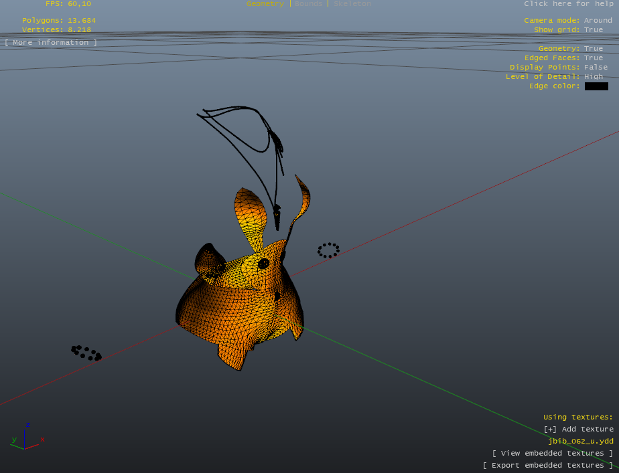Switch to the Geometry view tab
Screen dimensions: 619x473
click(265, 4)
